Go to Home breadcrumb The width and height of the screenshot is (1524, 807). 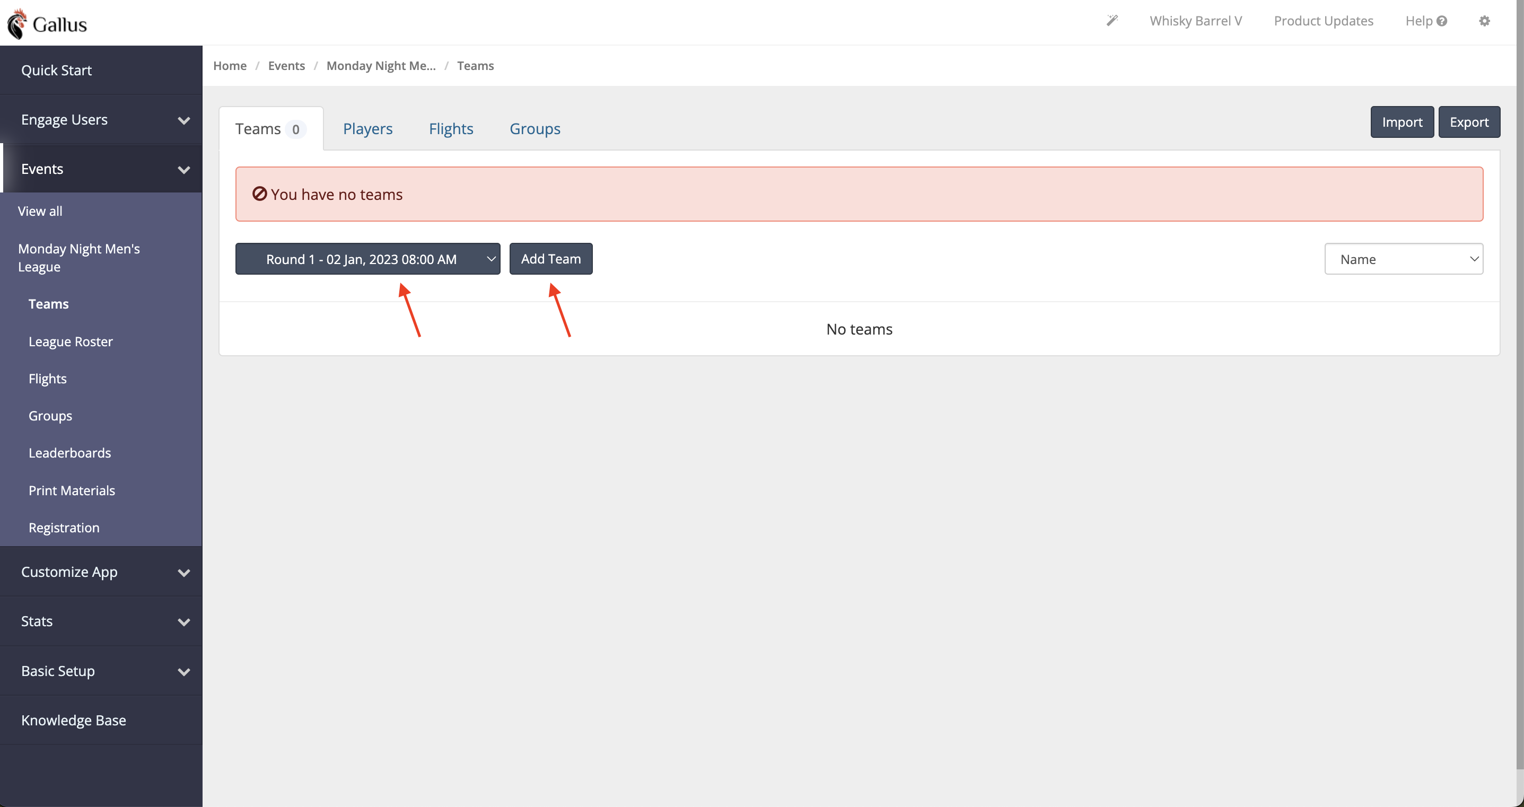[230, 66]
